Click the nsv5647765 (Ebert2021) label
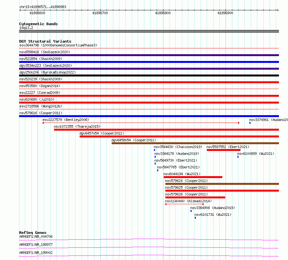Viewport: 288px width, 260px height. click(x=178, y=167)
